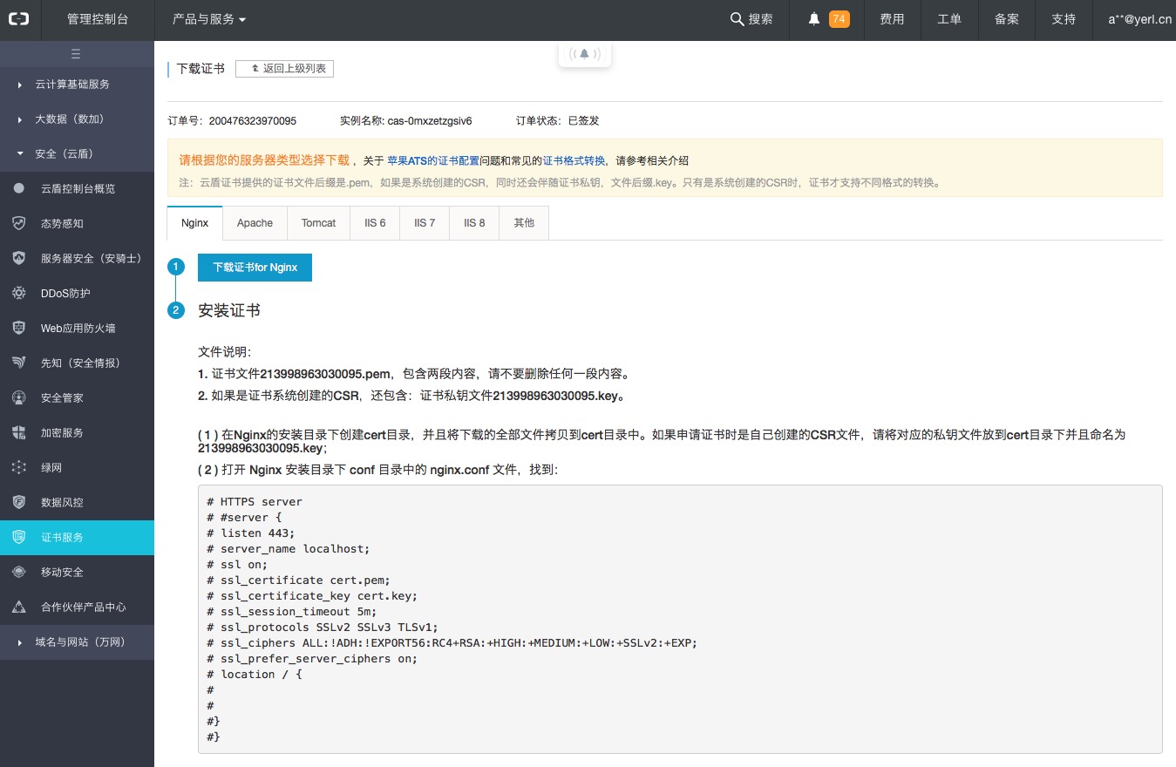Click the 加密服务 sidebar icon
This screenshot has height=767, width=1176.
click(19, 432)
